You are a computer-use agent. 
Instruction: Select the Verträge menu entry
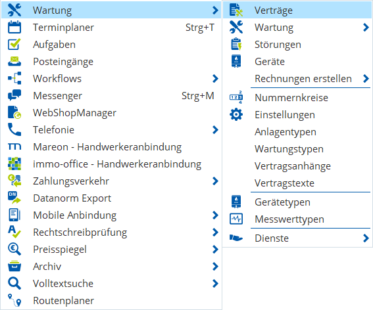click(297, 11)
